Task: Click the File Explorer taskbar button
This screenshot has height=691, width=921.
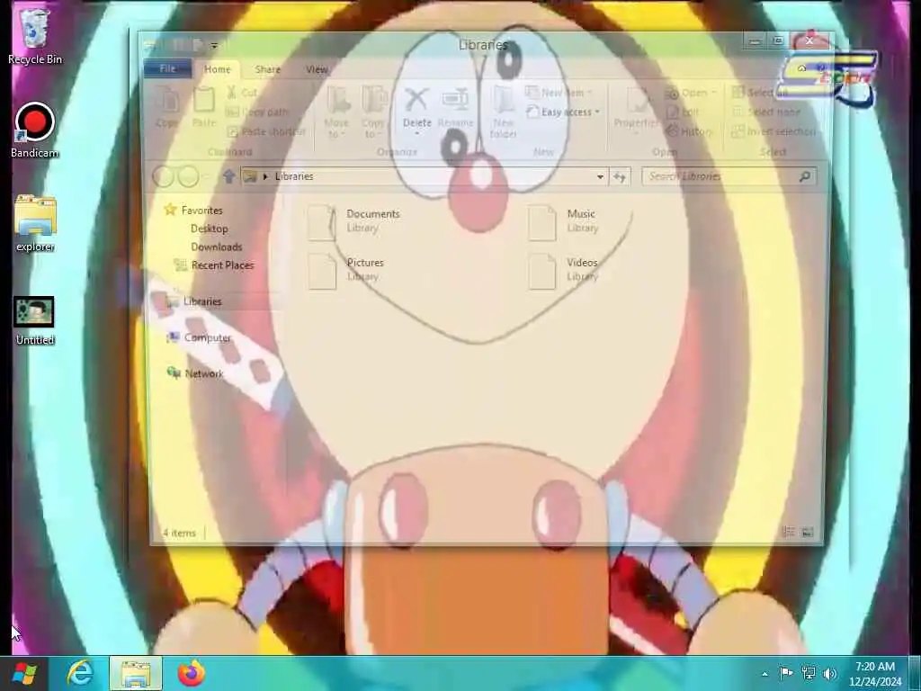Action: (136, 673)
